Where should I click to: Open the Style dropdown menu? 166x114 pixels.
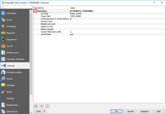click(40, 111)
